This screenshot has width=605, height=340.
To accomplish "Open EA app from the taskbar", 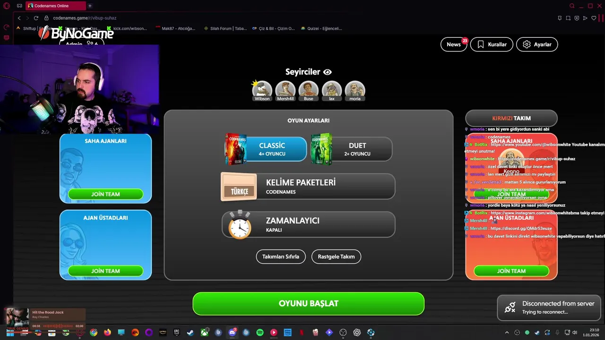I will click(x=135, y=332).
